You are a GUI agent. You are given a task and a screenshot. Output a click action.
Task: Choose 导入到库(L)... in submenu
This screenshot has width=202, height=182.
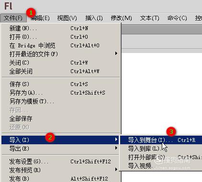[161, 149]
